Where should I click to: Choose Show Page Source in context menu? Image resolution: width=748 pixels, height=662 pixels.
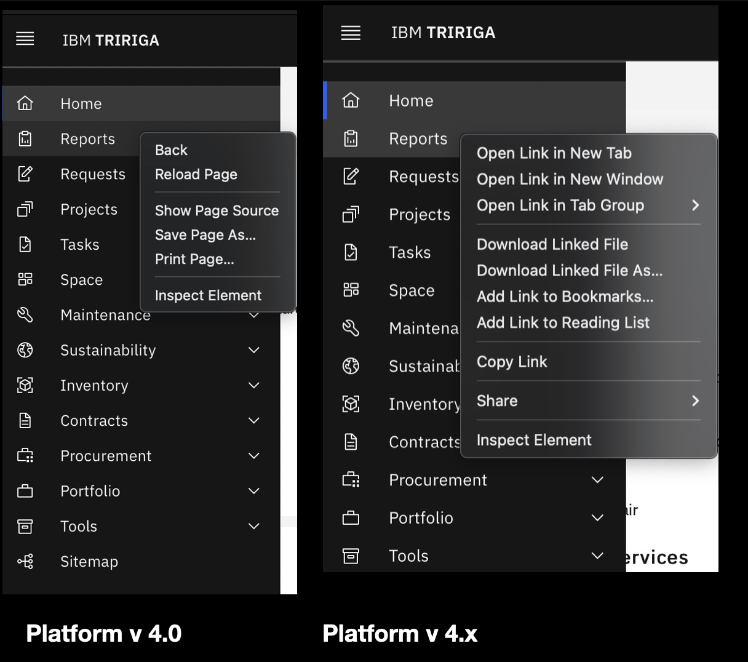click(217, 210)
